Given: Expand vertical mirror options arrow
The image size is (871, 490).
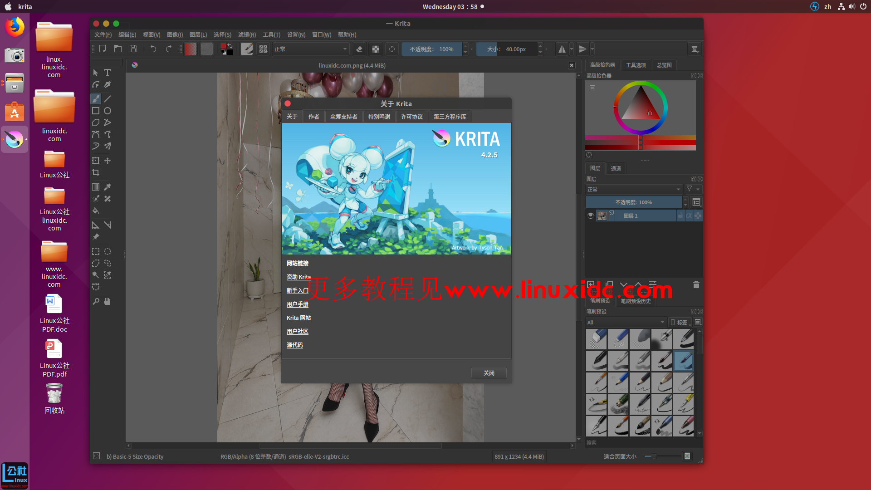Looking at the screenshot, I should click(592, 49).
